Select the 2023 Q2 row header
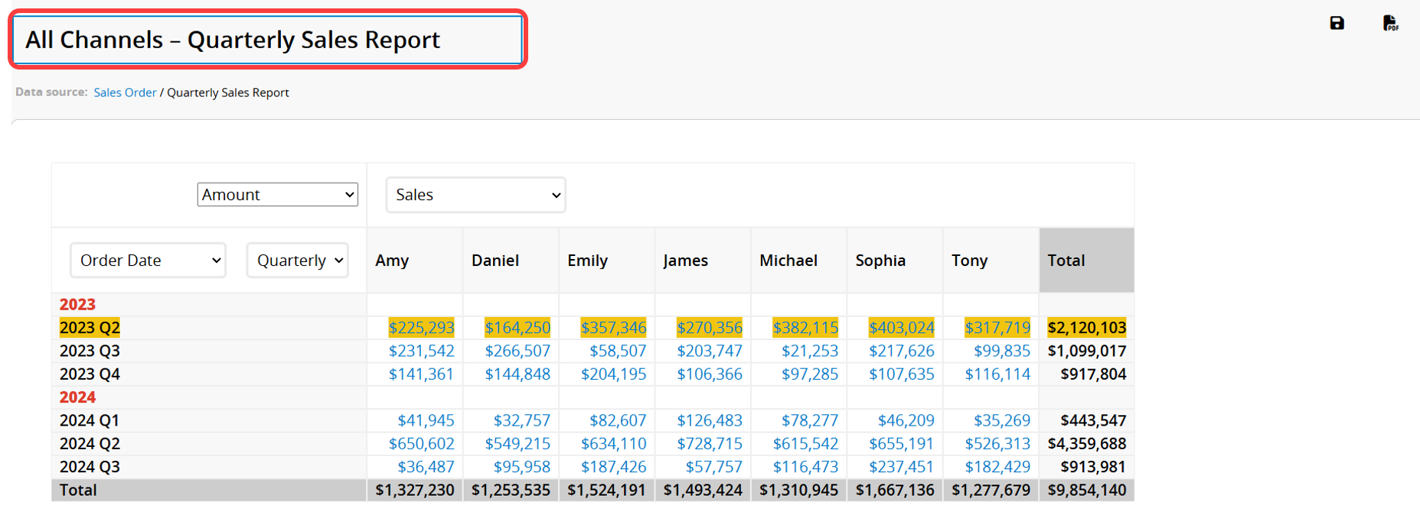Image resolution: width=1420 pixels, height=515 pixels. pos(90,328)
